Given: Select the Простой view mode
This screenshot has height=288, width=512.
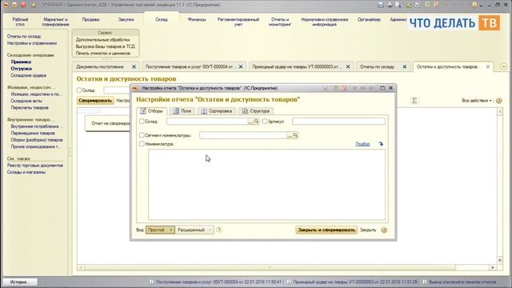Looking at the screenshot, I should (x=160, y=230).
